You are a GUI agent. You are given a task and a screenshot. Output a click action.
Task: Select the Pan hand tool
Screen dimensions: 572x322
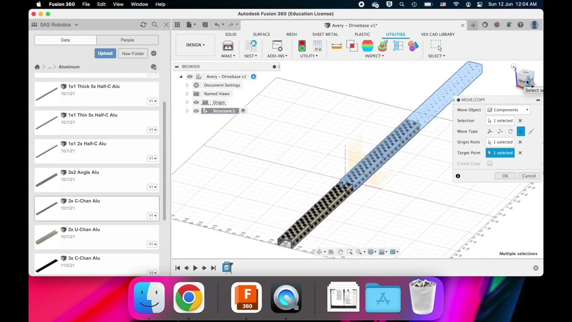340,252
